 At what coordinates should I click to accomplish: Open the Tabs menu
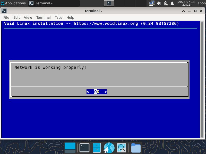coord(58,17)
